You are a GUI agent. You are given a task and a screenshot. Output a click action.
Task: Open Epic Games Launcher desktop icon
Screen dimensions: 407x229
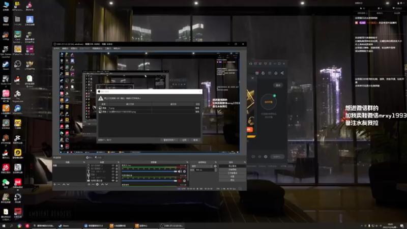[x=6, y=52]
